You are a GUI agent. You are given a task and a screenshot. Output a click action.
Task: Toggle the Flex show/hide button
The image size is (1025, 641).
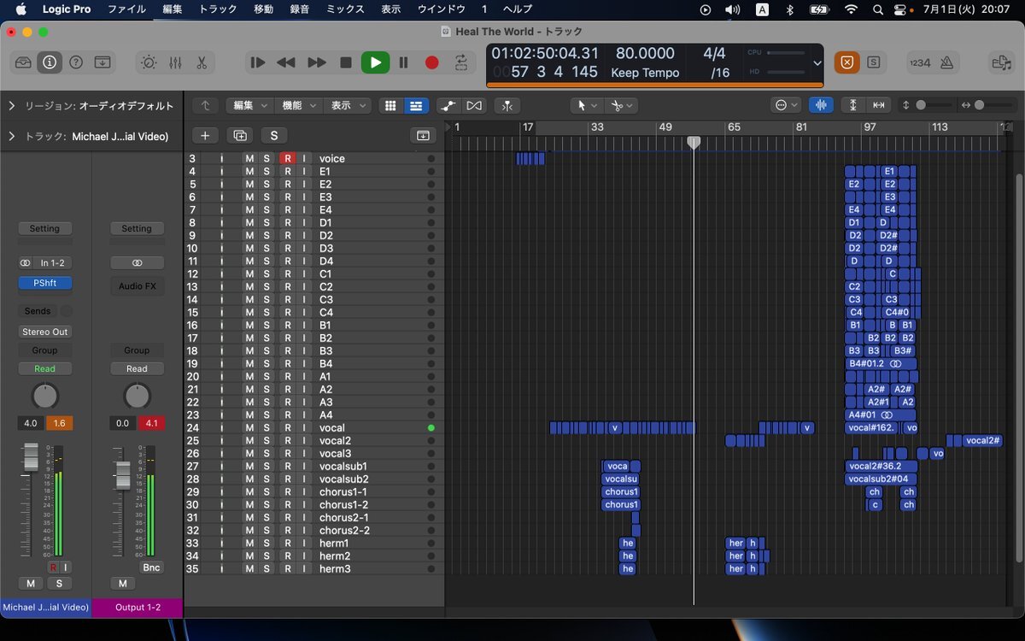[474, 105]
